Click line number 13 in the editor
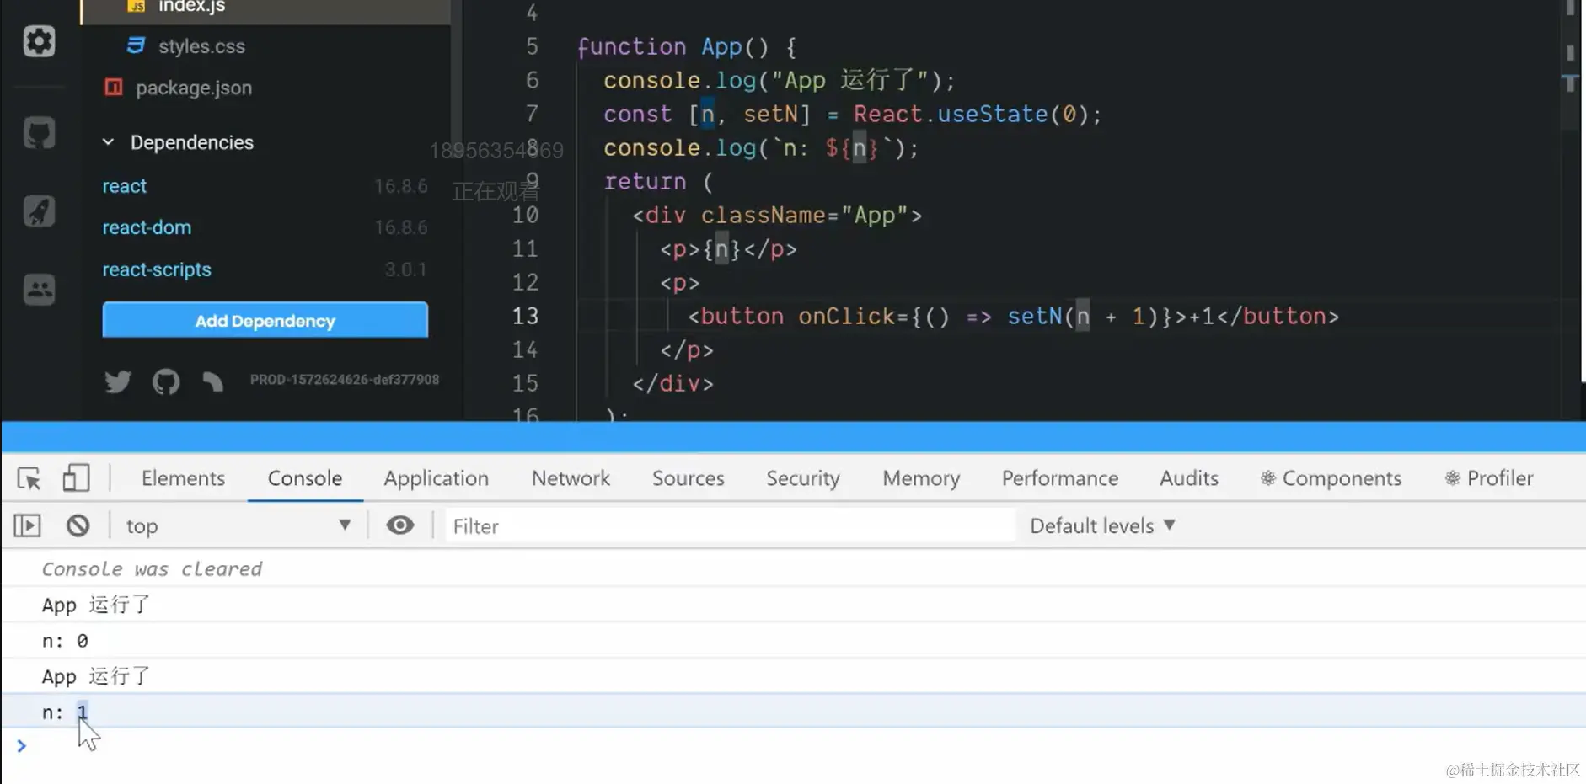The width and height of the screenshot is (1586, 784). coord(525,316)
